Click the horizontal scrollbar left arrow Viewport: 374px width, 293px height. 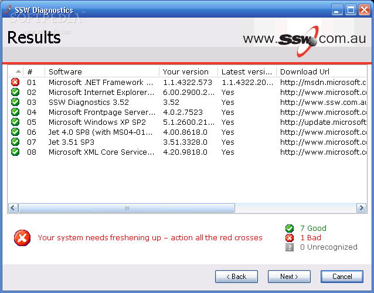(x=13, y=208)
